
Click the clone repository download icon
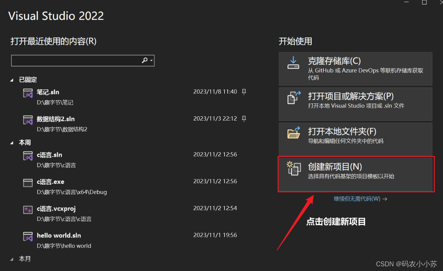tap(293, 63)
